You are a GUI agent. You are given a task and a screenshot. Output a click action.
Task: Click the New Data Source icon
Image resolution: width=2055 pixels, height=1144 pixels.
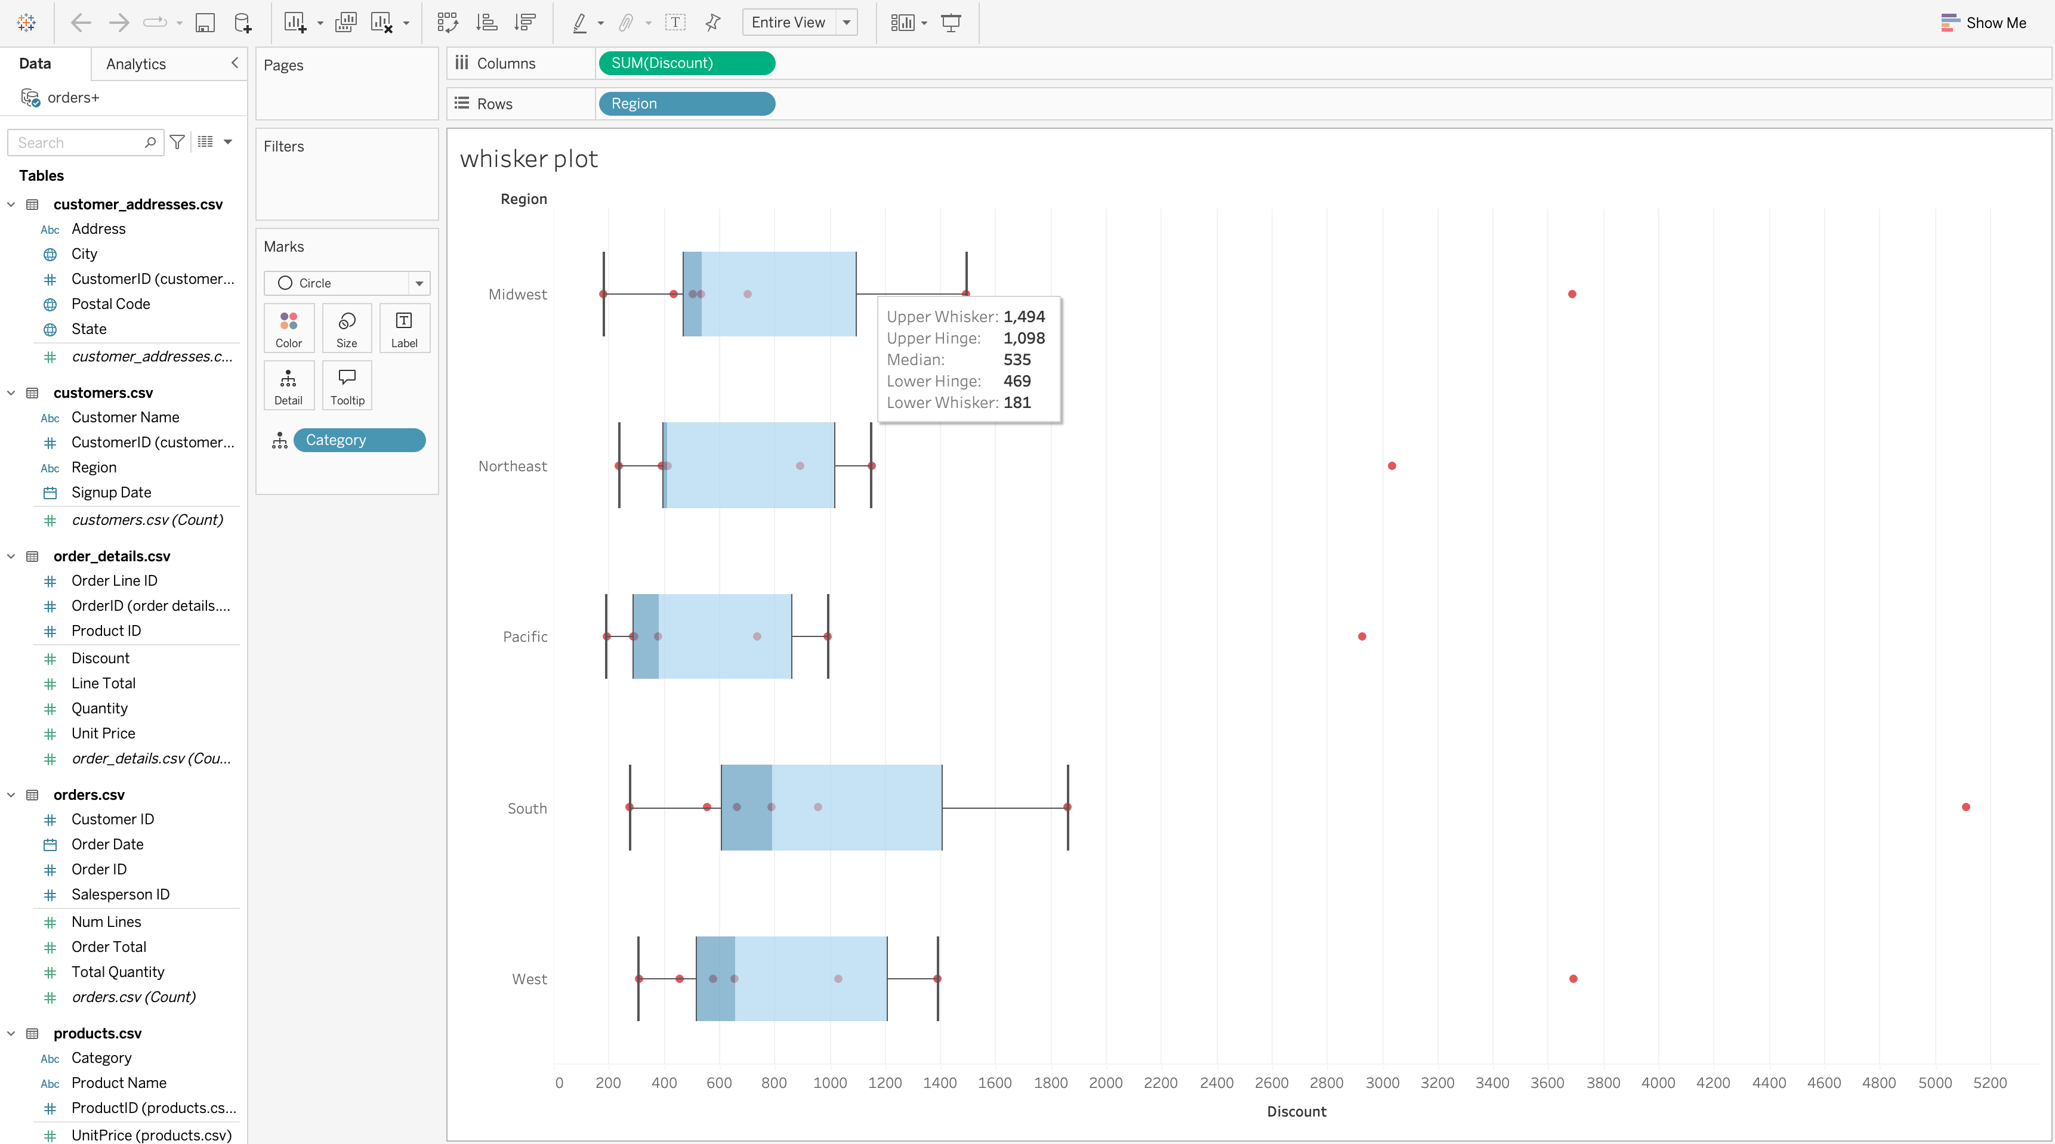pyautogui.click(x=242, y=22)
